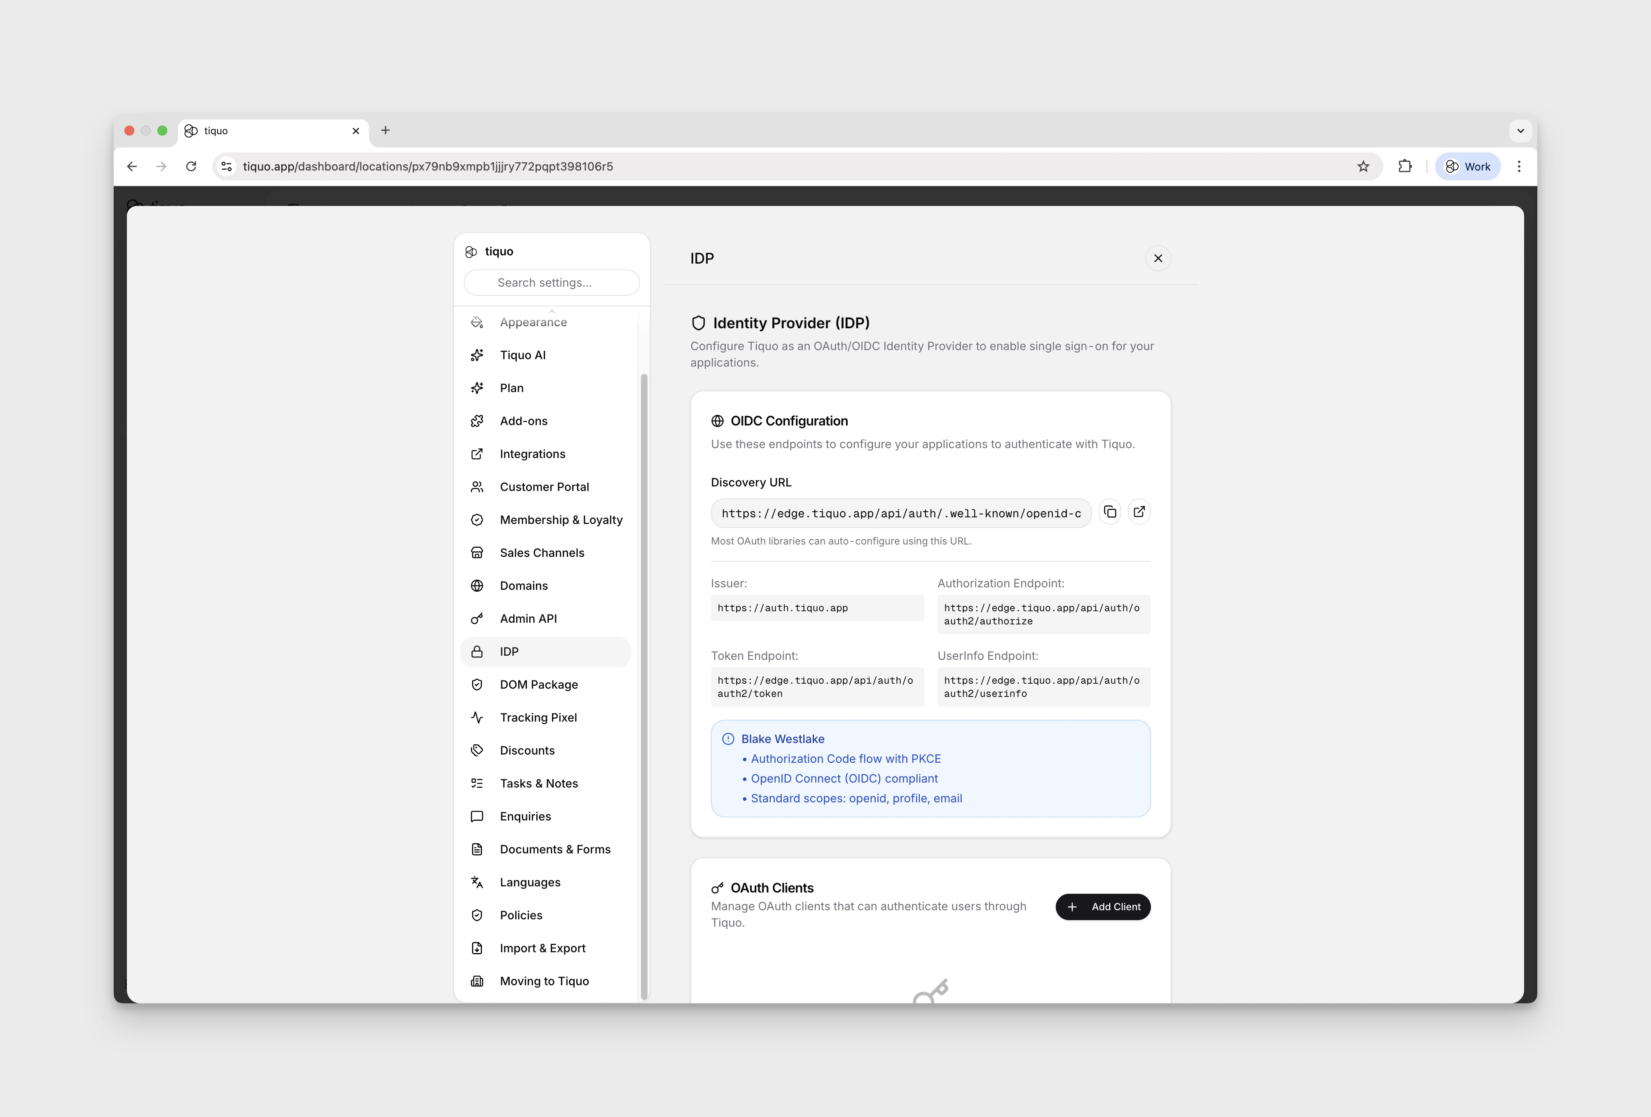Image resolution: width=1651 pixels, height=1117 pixels.
Task: Open the Membership & Loyalty settings
Action: pyautogui.click(x=546, y=520)
